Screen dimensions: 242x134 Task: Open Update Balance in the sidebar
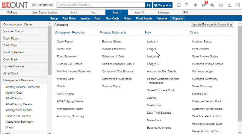(24, 66)
